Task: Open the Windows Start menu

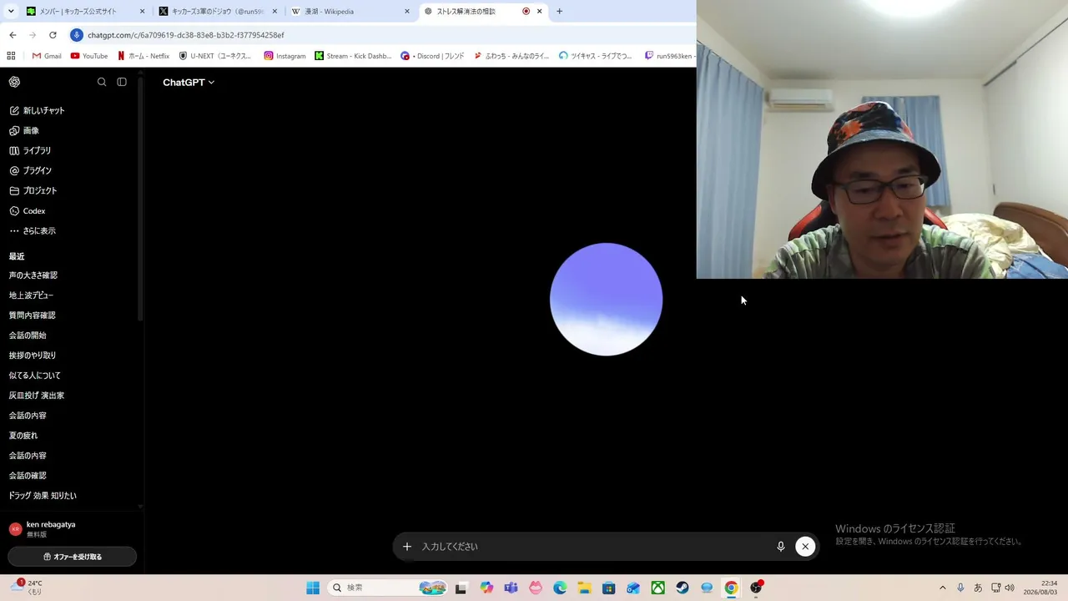Action: pos(313,588)
